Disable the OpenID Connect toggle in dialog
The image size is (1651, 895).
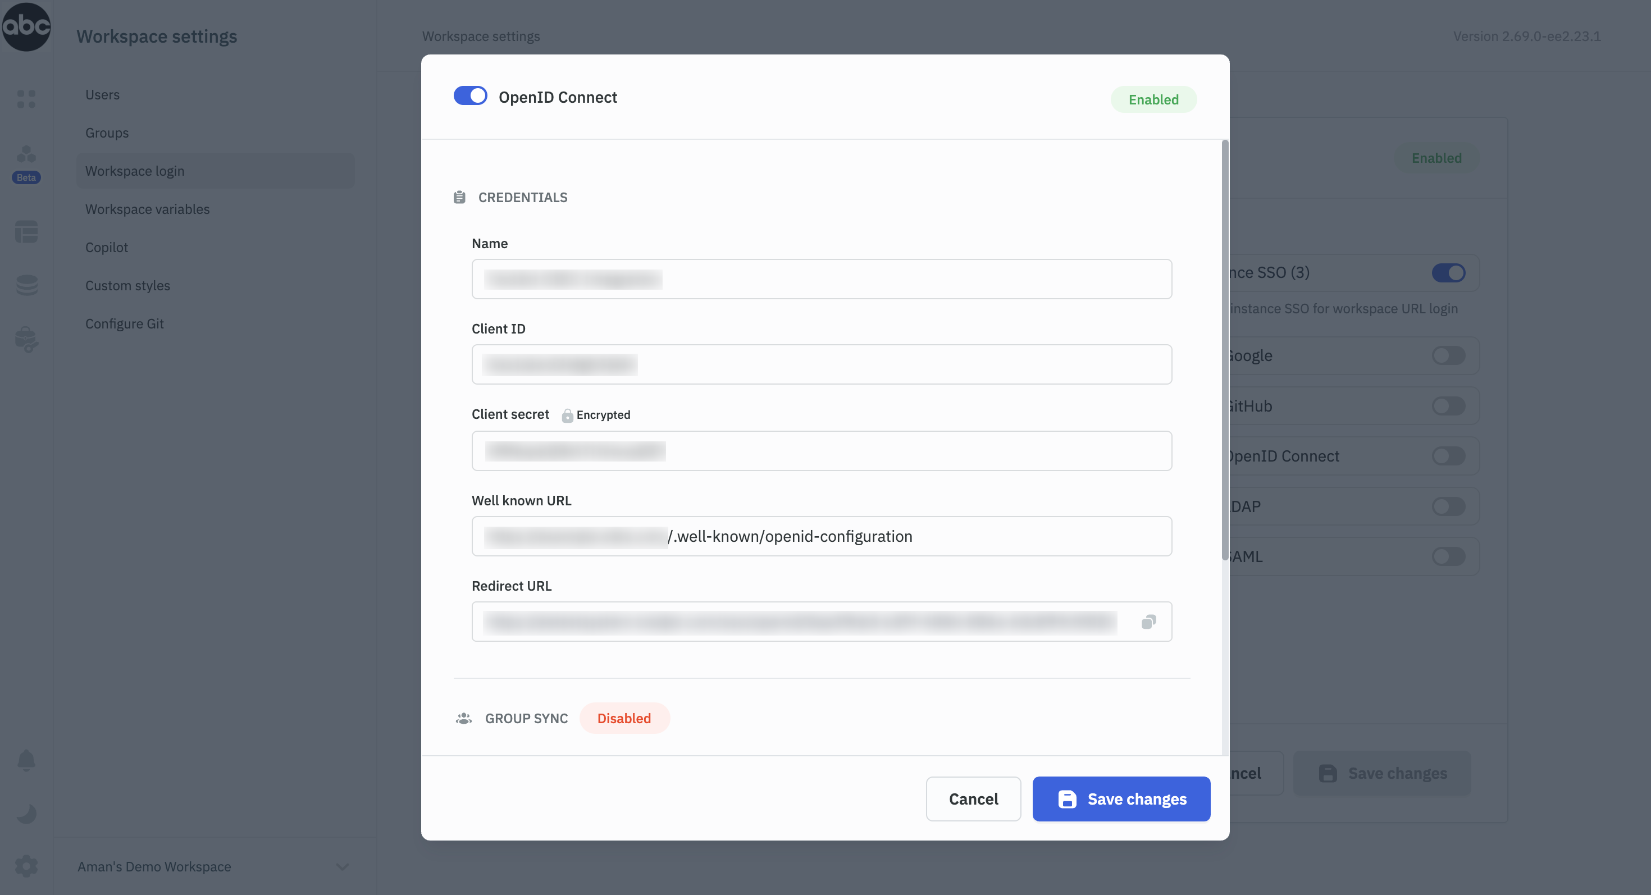click(x=470, y=96)
